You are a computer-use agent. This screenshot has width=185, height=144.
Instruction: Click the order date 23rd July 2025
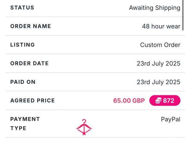[158, 63]
